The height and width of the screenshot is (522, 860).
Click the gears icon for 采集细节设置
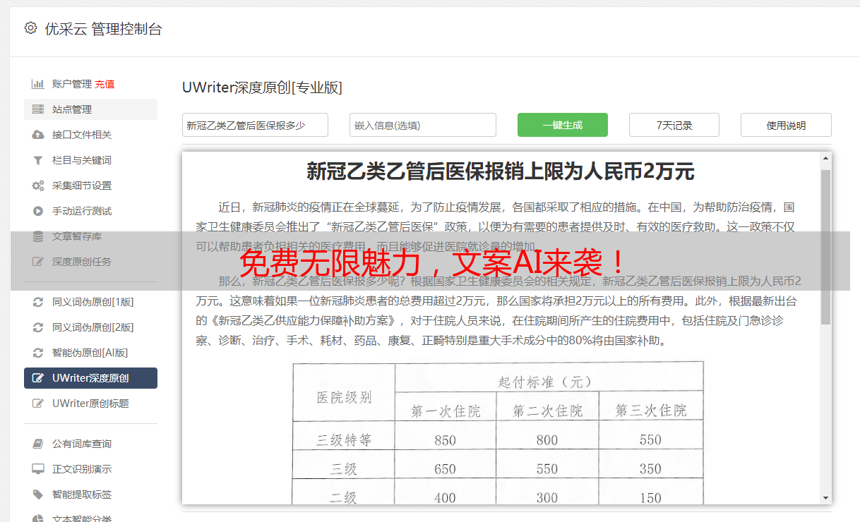tap(38, 186)
